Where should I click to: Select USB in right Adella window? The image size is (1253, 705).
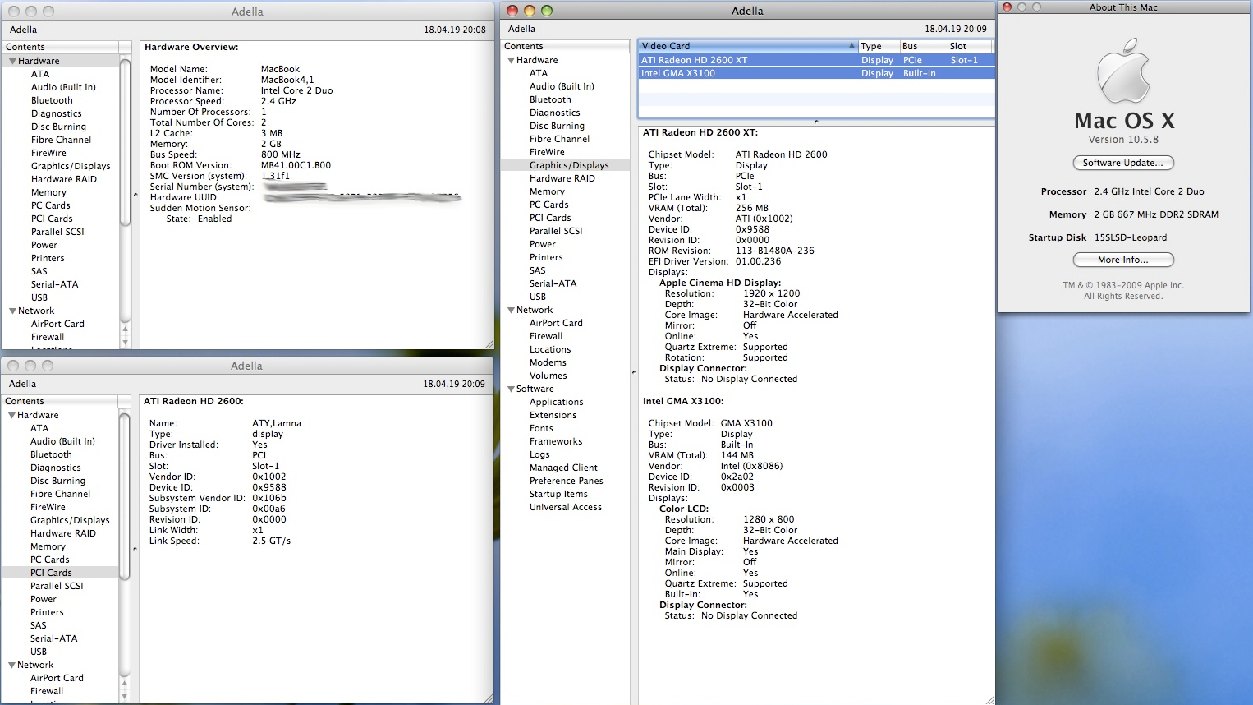(x=538, y=297)
